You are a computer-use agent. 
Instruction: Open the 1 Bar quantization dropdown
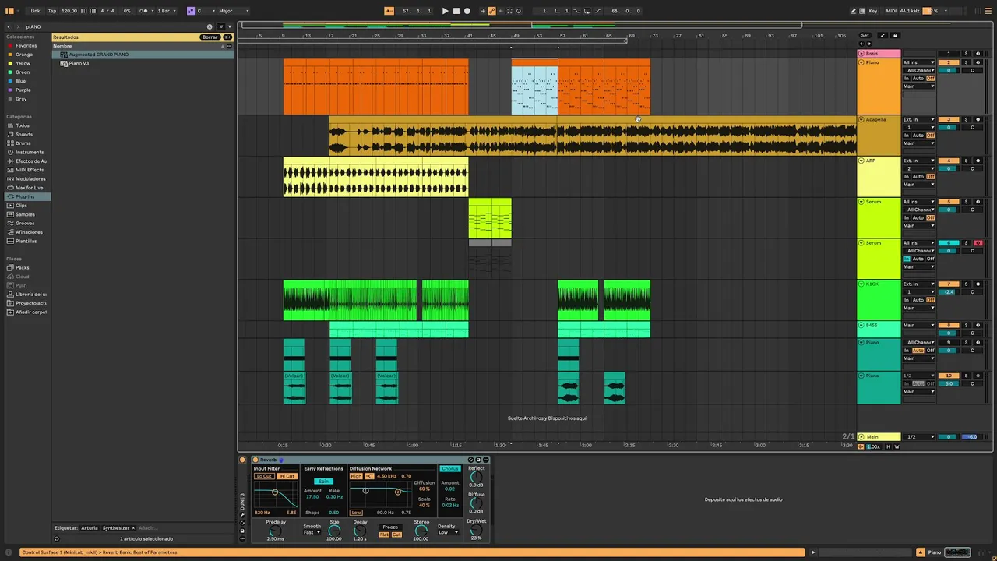pyautogui.click(x=166, y=11)
